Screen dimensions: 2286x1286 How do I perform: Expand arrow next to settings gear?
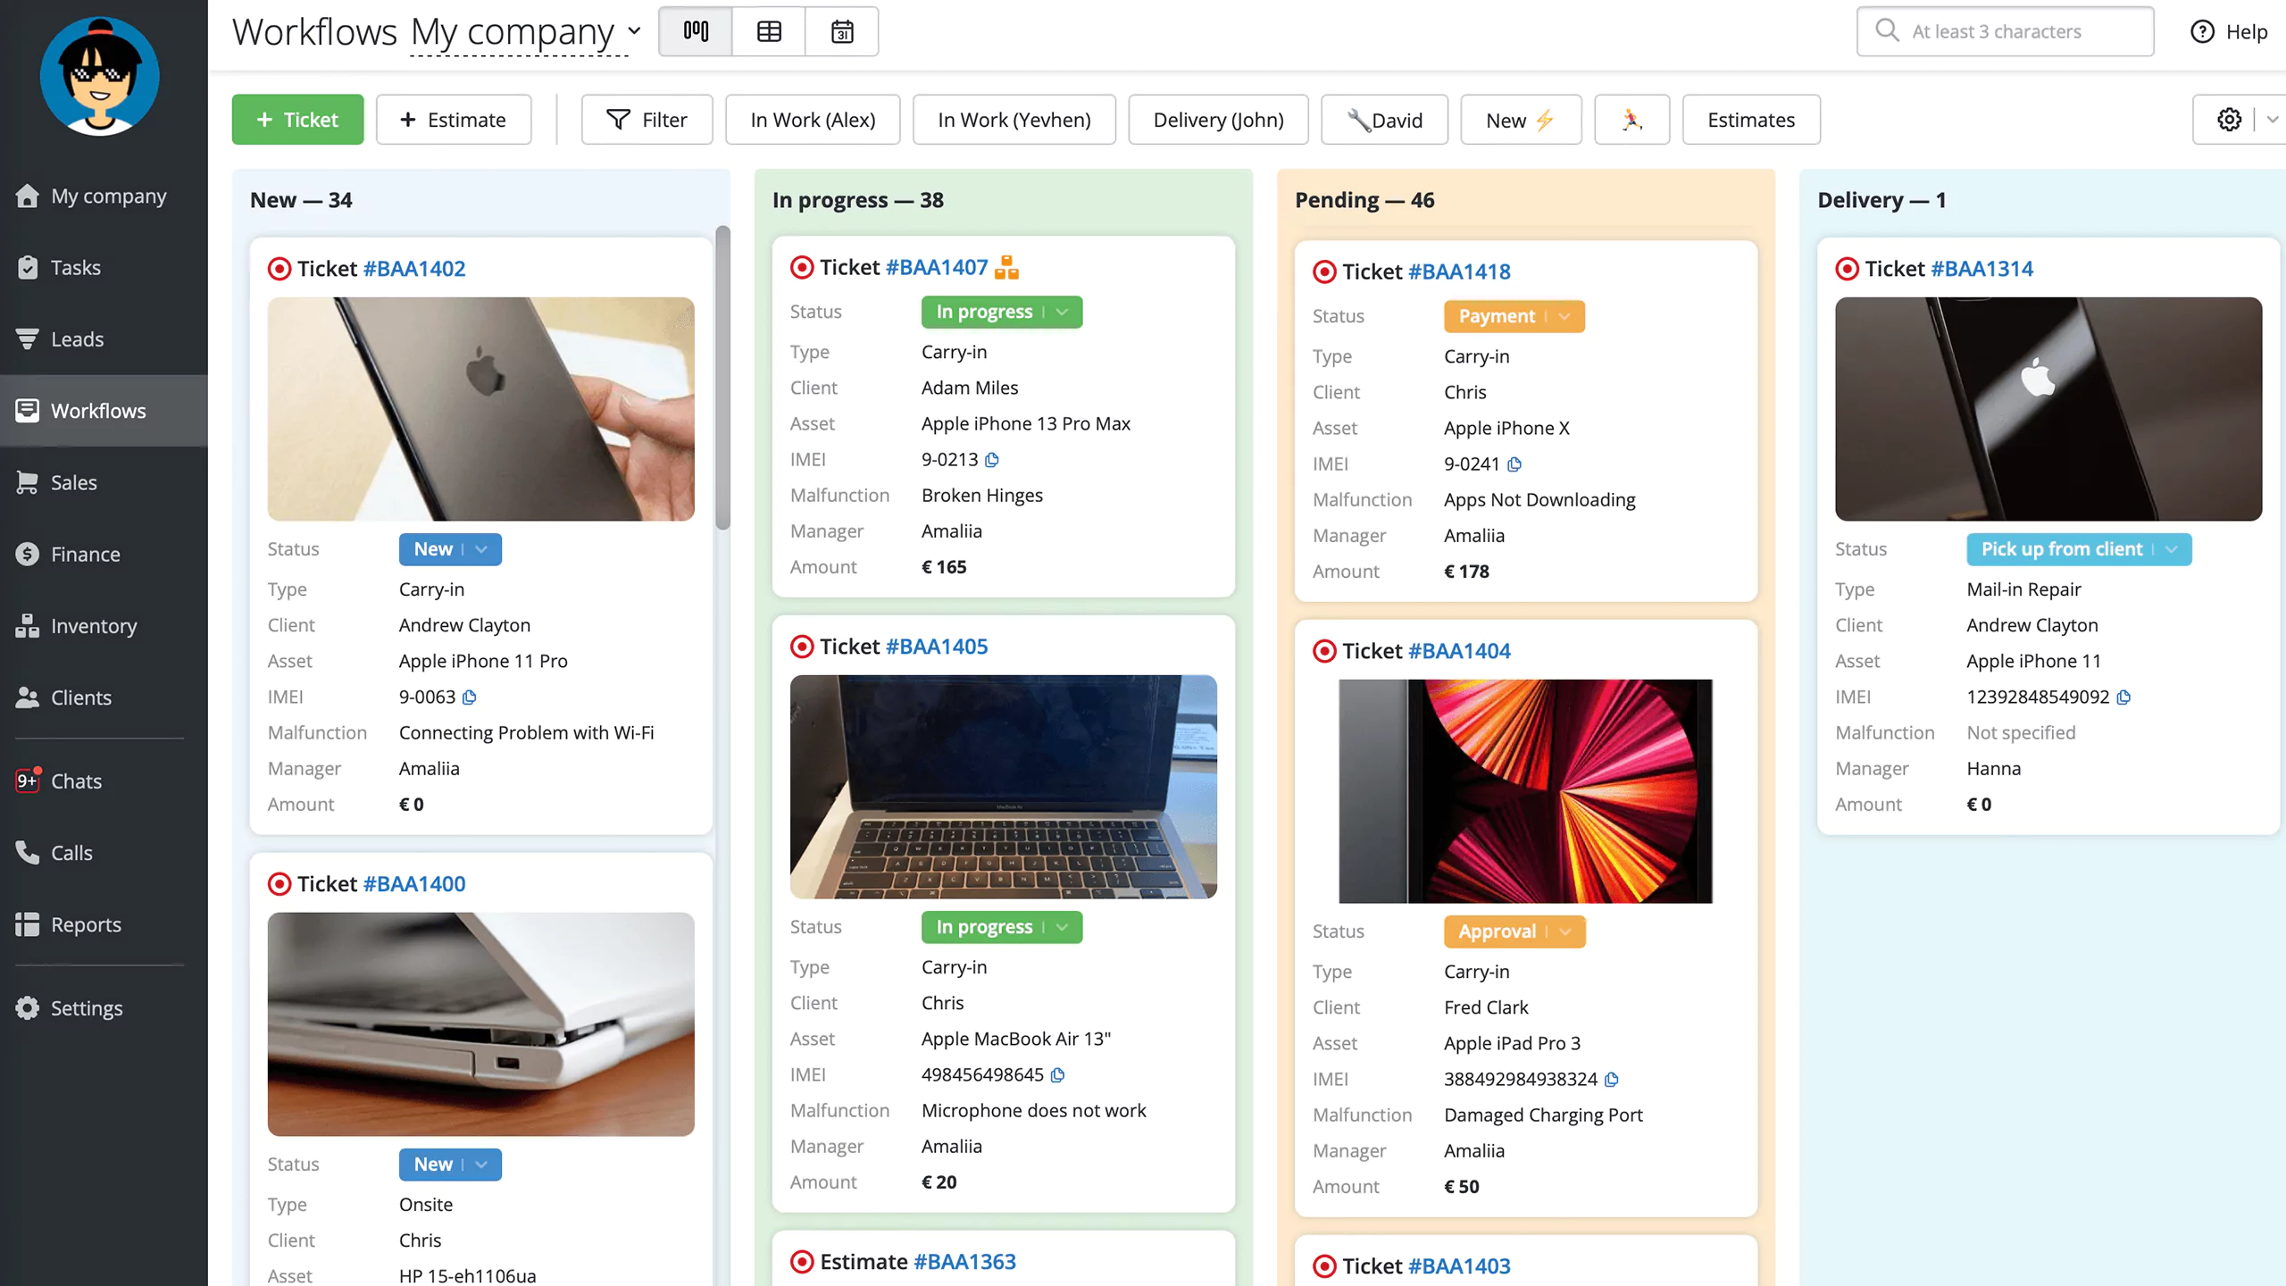(x=2272, y=120)
